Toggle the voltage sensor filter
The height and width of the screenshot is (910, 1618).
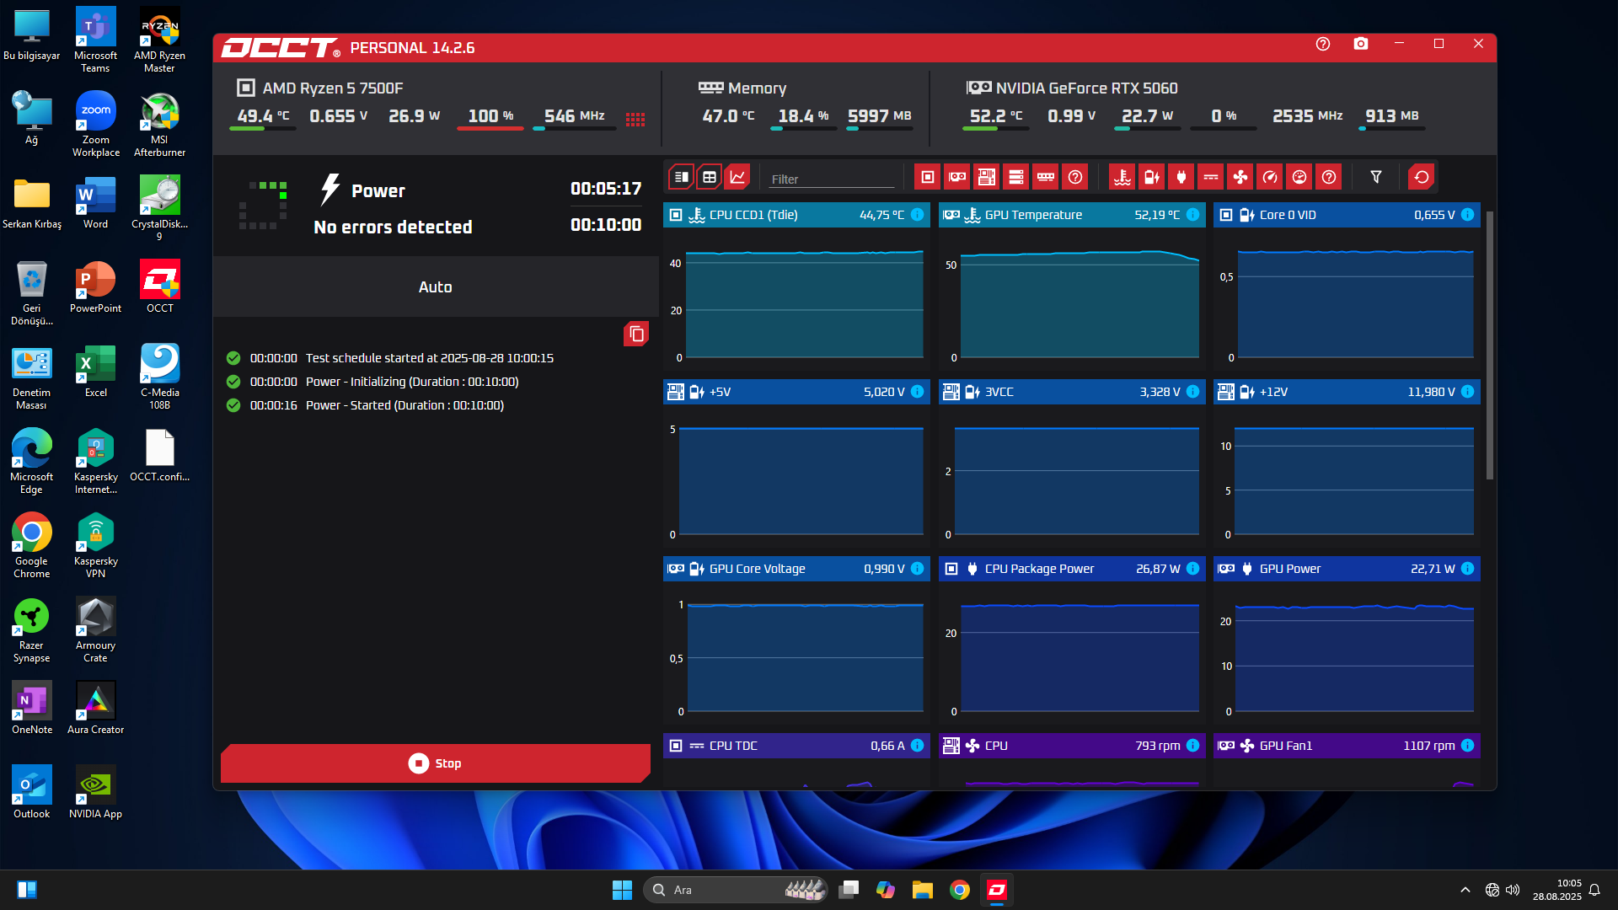[1151, 177]
